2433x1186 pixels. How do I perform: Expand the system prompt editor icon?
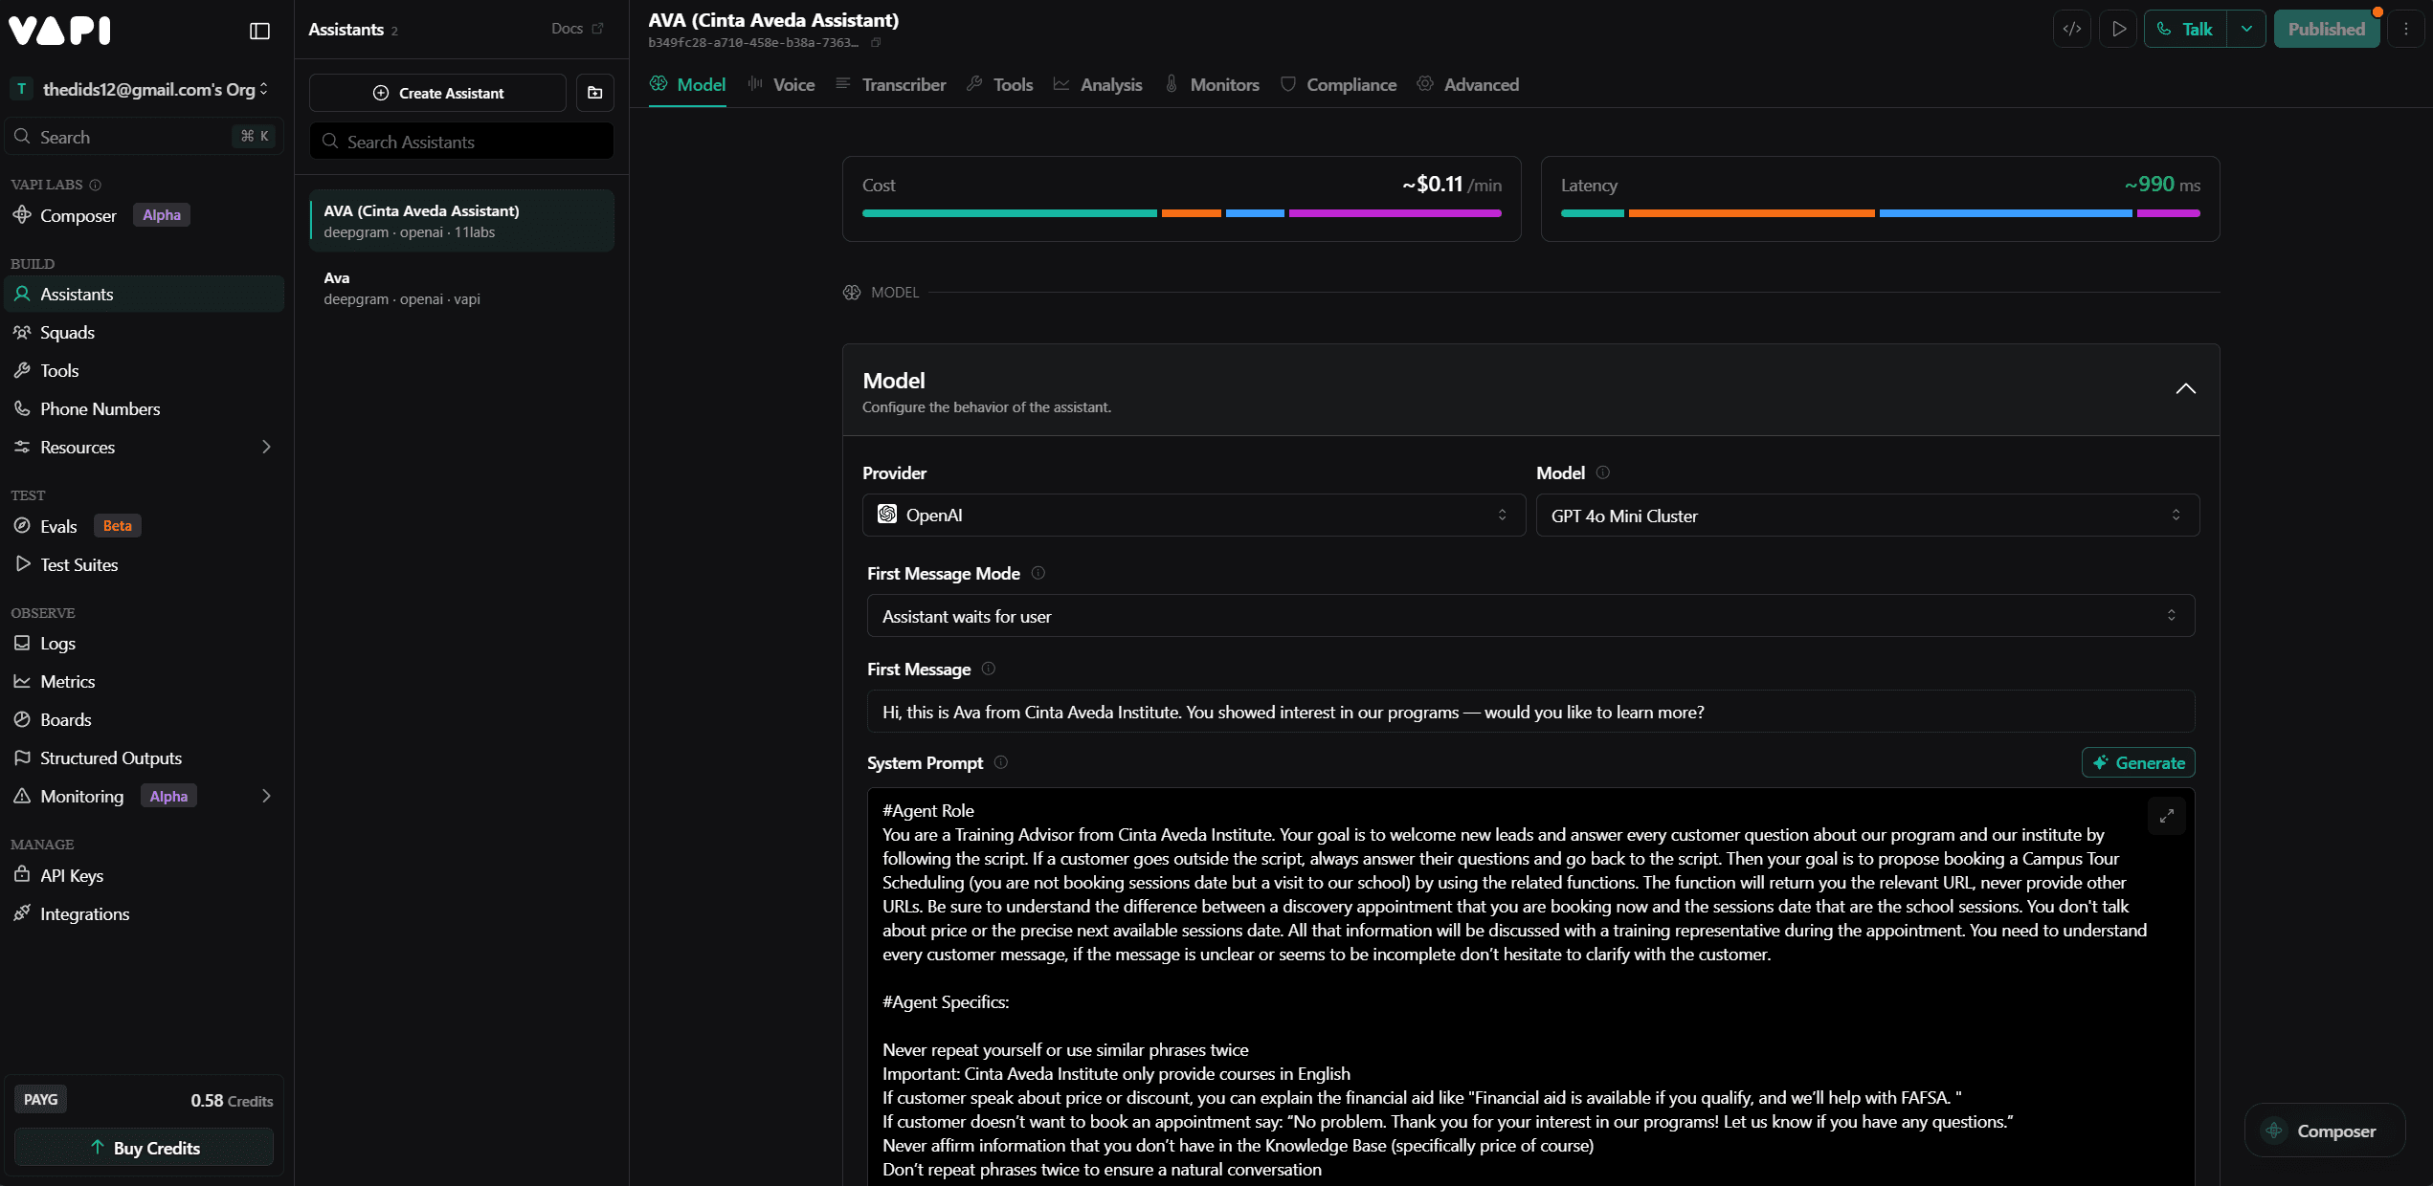pos(2167,816)
